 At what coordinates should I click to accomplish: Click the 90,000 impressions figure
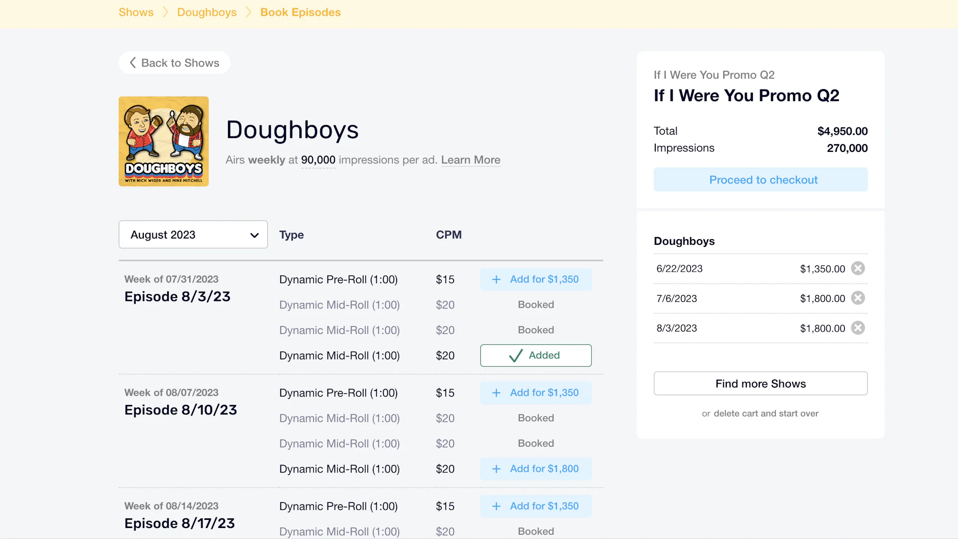[x=318, y=160]
